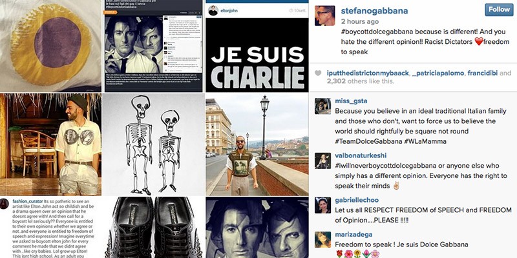517x258 pixels.
Task: Open the two skeletons drawing thumbnail
Action: coord(153,144)
